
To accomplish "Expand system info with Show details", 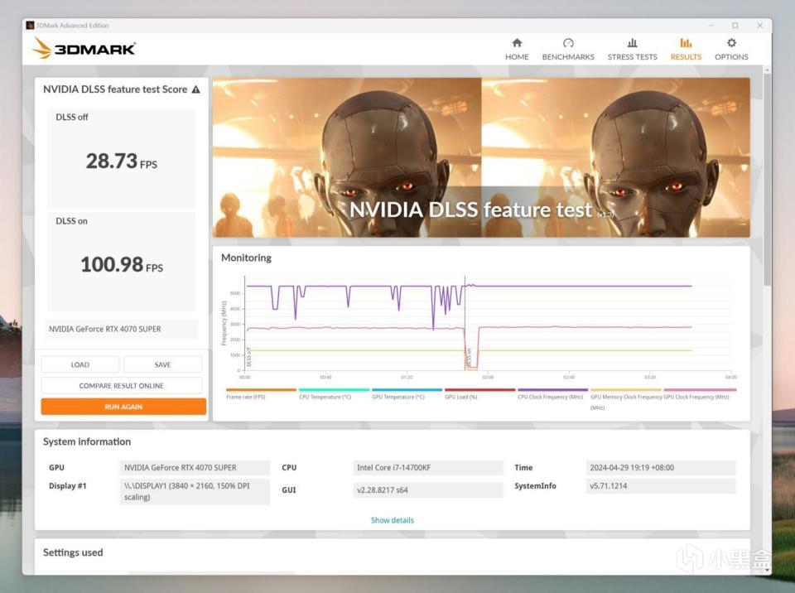I will click(x=392, y=520).
